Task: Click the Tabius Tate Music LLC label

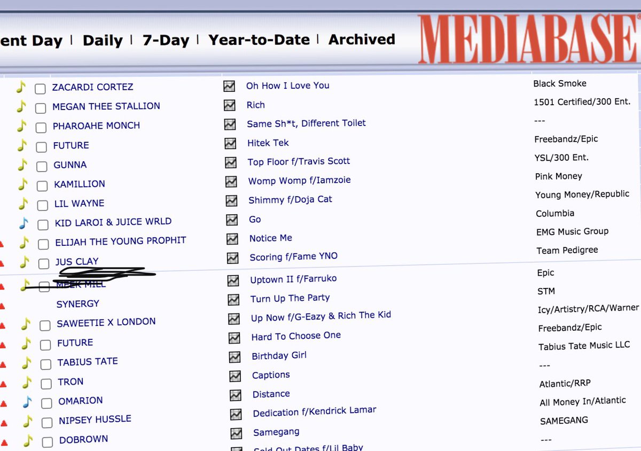Action: pyautogui.click(x=584, y=346)
